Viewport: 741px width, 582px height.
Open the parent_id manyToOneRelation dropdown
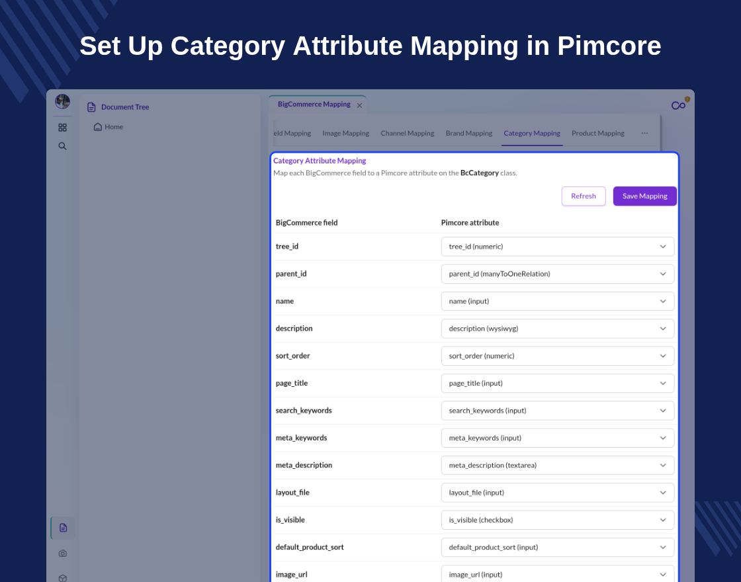tap(558, 274)
